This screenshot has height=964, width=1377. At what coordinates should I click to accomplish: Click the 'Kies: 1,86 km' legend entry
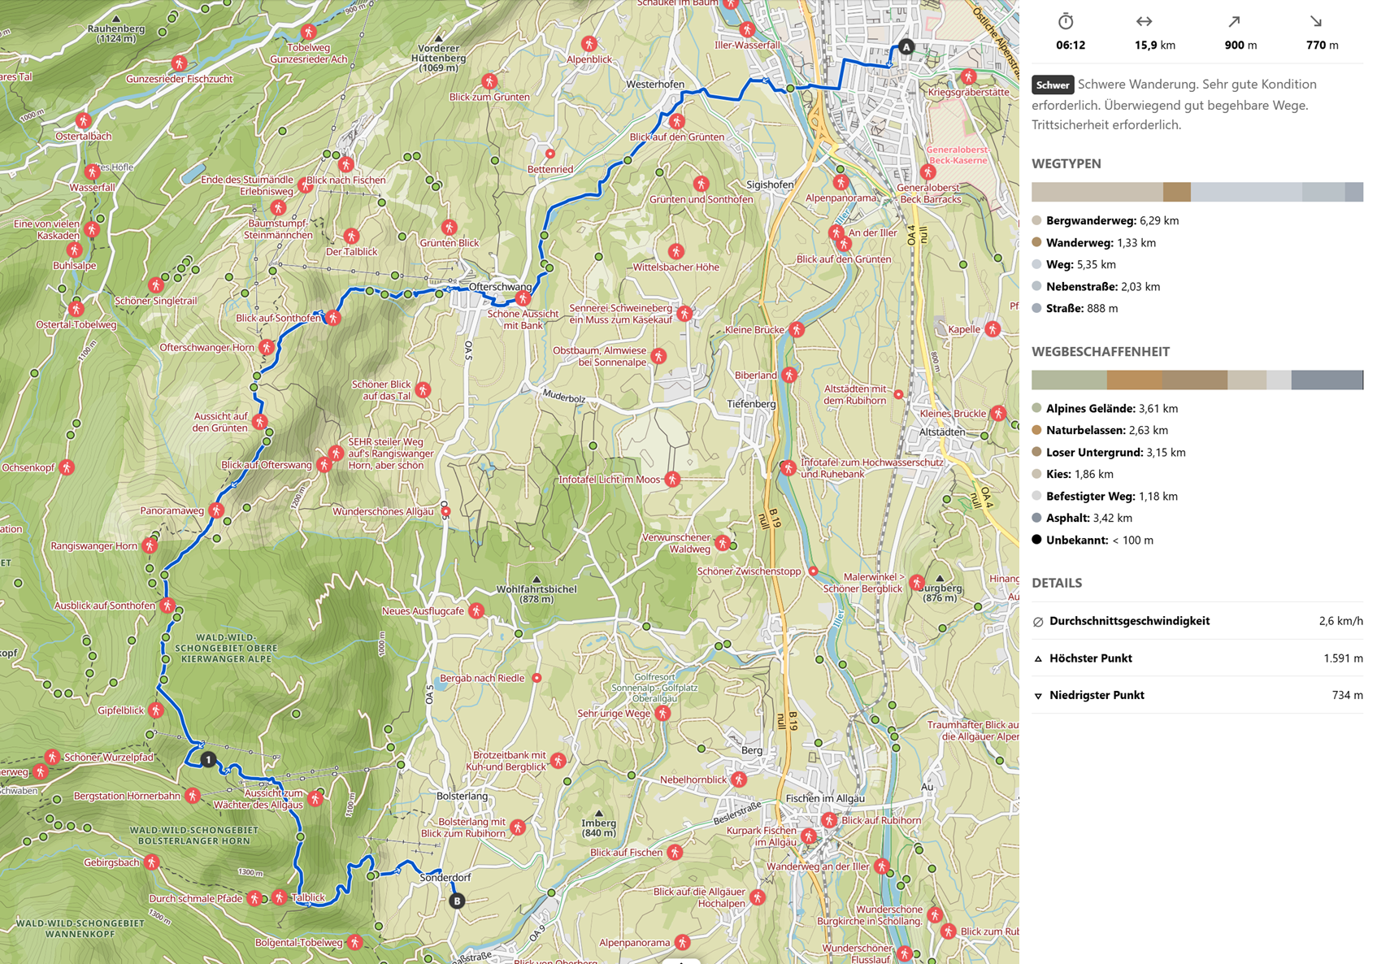(x=1073, y=474)
